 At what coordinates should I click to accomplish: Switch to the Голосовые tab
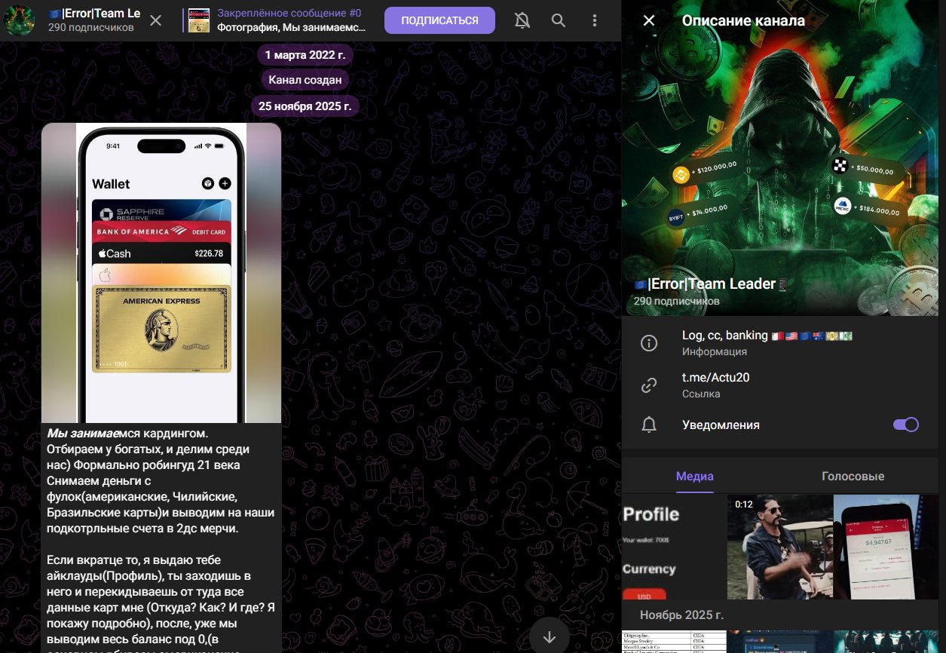(x=853, y=476)
